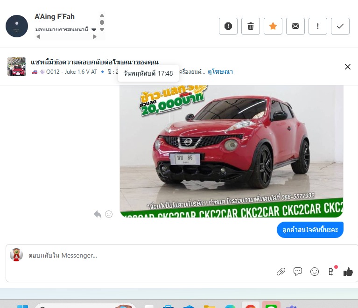The width and height of the screenshot is (358, 308).
Task: Click the ad text O012 - Juke 1.6 V AT
Action: (x=72, y=72)
